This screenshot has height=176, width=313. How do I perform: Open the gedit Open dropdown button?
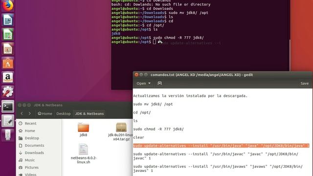coord(143,84)
